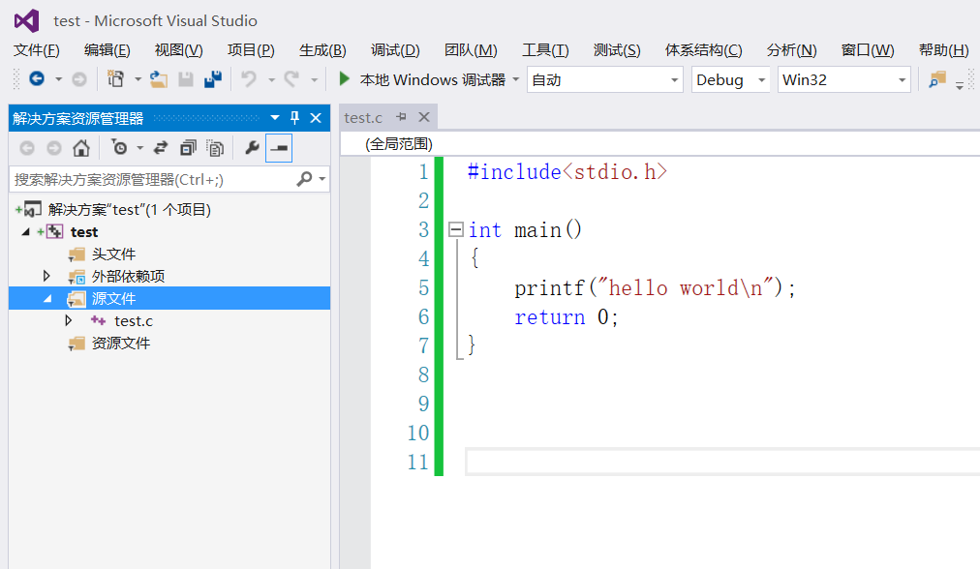
Task: Open the (全局范围) scope selector
Action: 399,143
